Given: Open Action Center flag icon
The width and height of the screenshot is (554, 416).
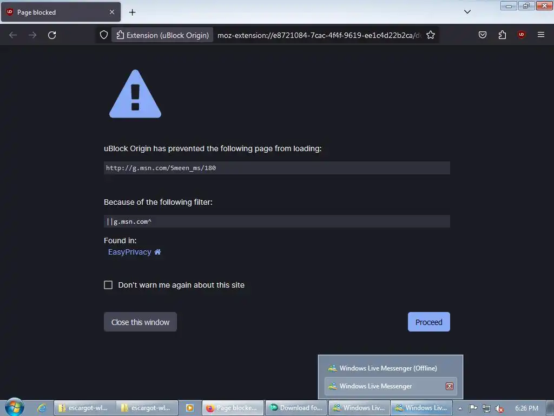Looking at the screenshot, I should click(x=473, y=408).
